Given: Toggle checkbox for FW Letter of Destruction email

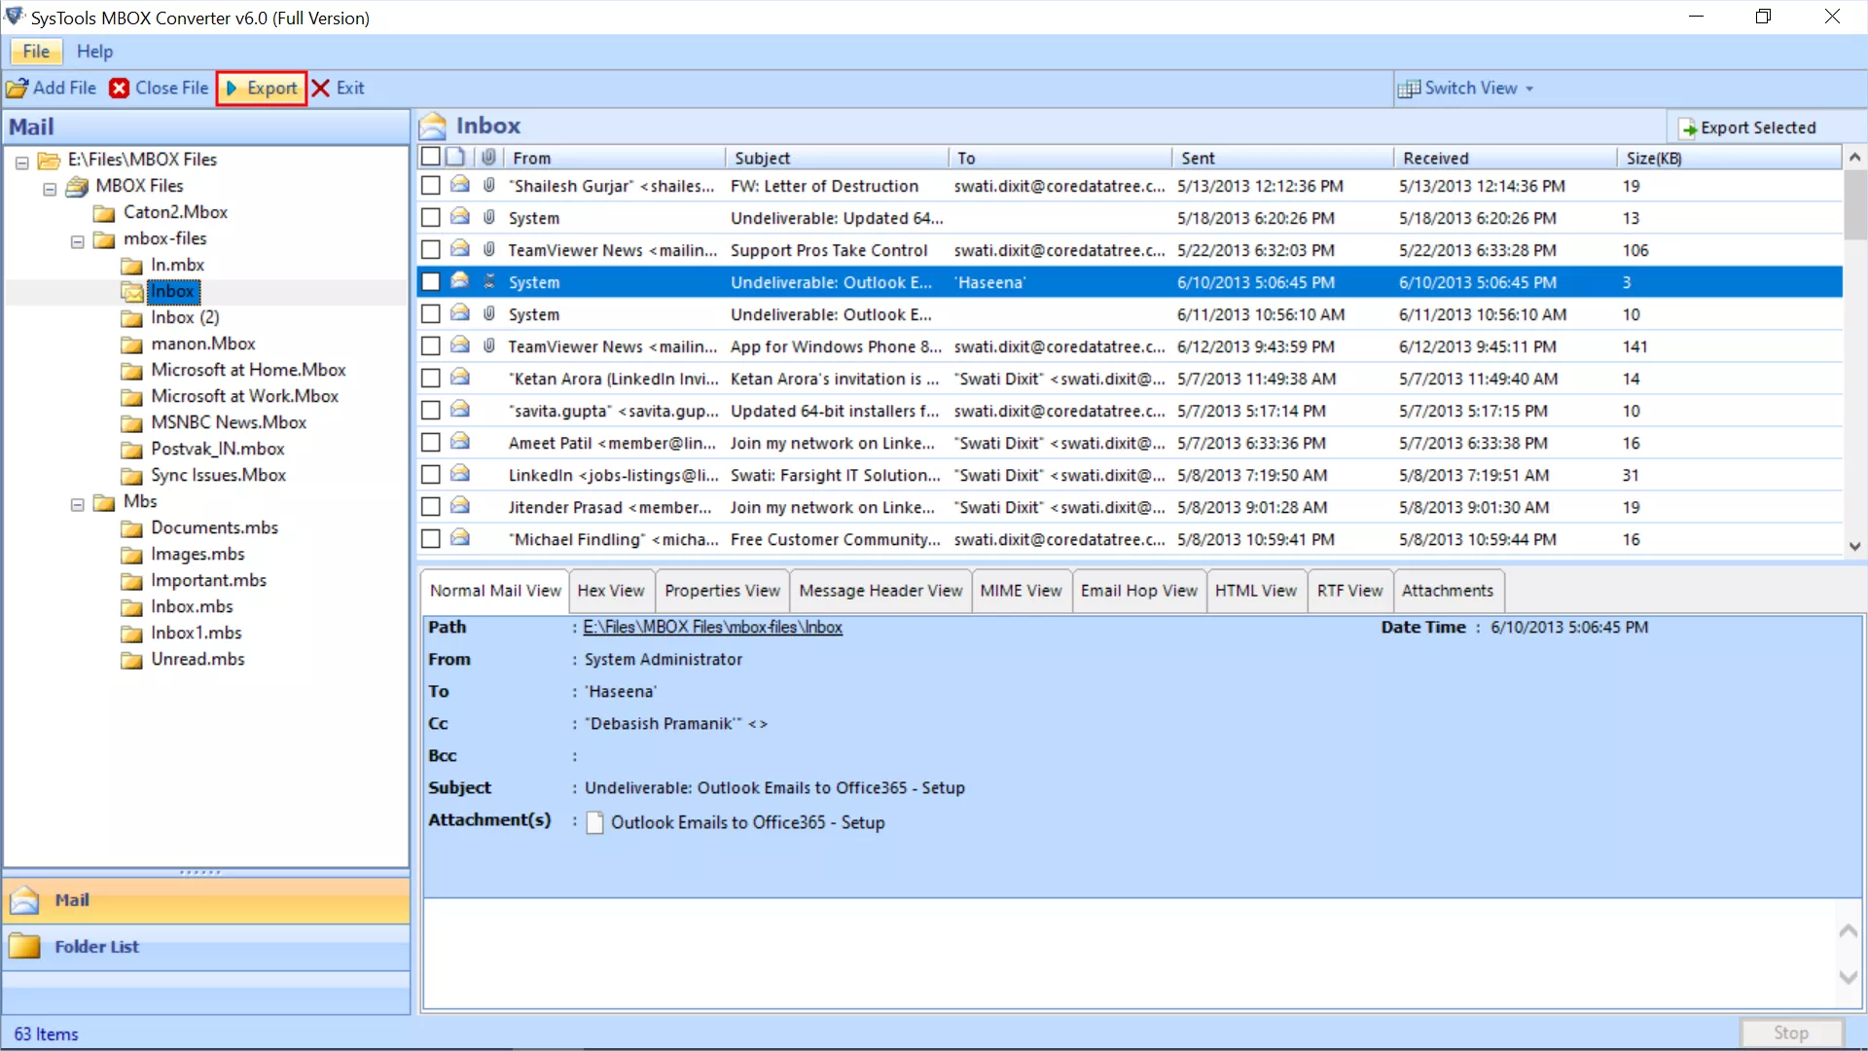Looking at the screenshot, I should point(430,186).
